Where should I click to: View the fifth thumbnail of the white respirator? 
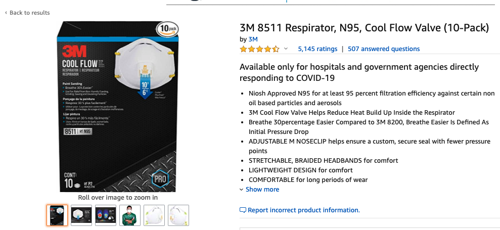154,215
